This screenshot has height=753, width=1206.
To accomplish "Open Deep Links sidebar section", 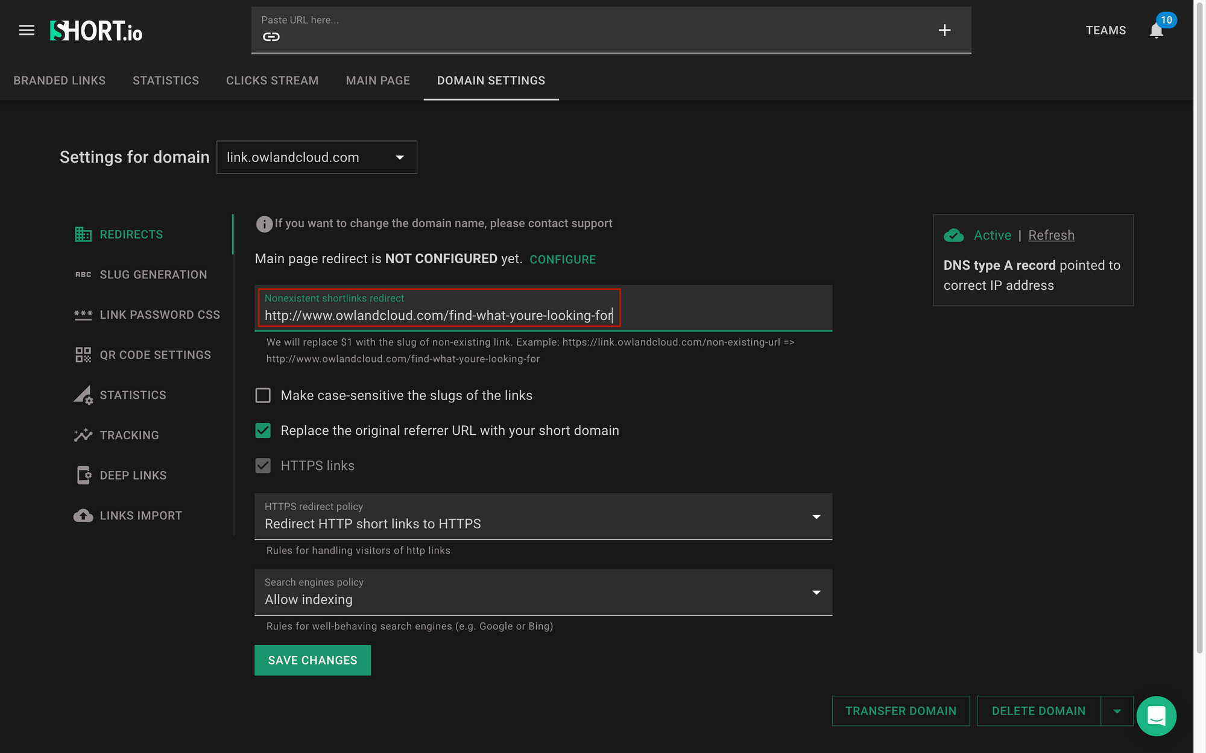I will pyautogui.click(x=133, y=475).
